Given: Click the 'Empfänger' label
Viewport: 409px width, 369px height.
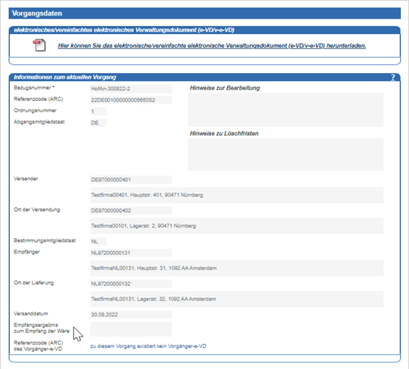Looking at the screenshot, I should (x=27, y=252).
